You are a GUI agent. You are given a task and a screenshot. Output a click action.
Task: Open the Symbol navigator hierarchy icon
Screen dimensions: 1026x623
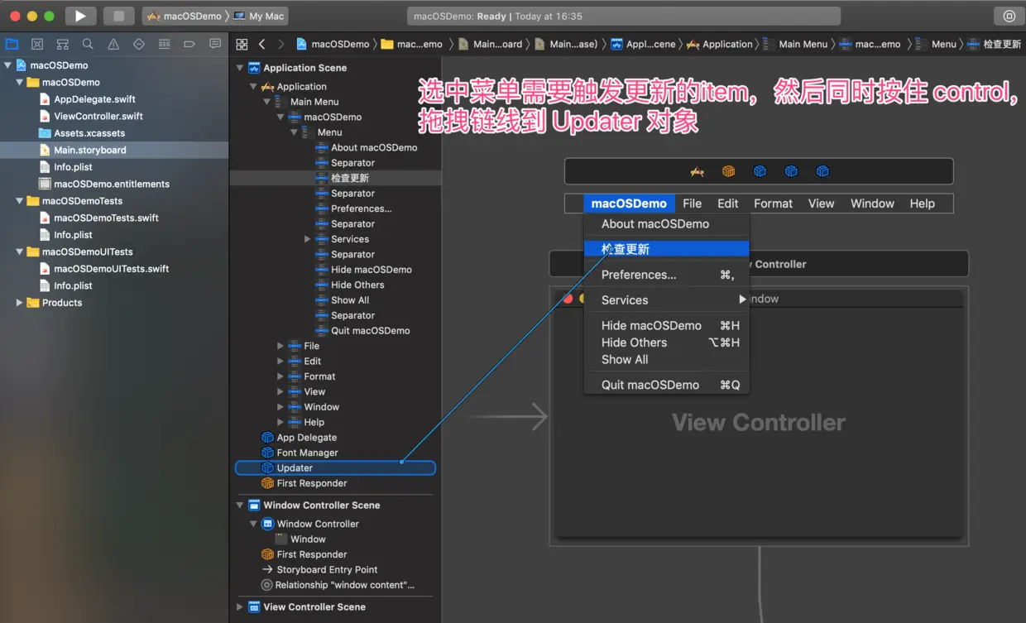pyautogui.click(x=62, y=44)
